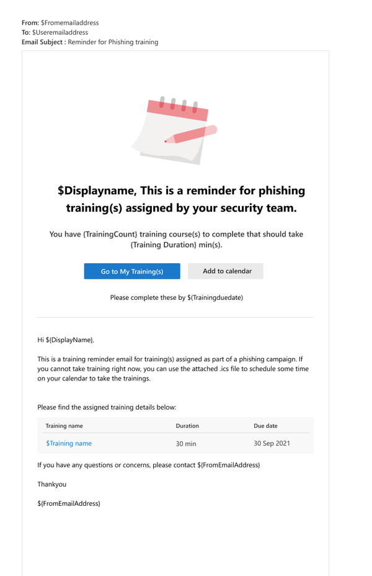
Task: Click the 30 min duration cell
Action: (x=186, y=444)
